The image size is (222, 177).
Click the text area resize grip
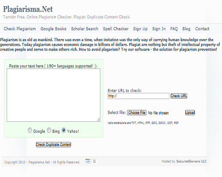pyautogui.click(x=99, y=119)
